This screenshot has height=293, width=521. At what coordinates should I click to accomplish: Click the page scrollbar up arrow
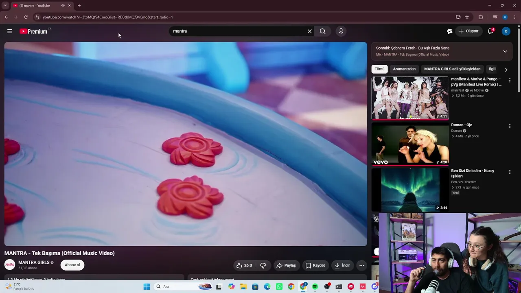(519, 27)
